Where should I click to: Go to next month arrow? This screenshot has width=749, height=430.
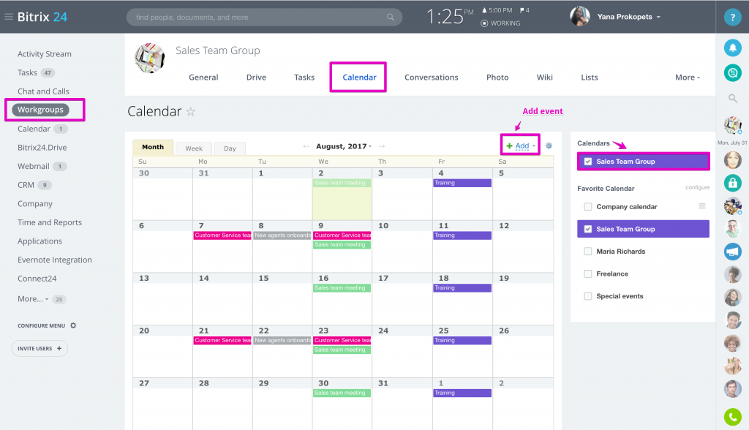coord(382,146)
